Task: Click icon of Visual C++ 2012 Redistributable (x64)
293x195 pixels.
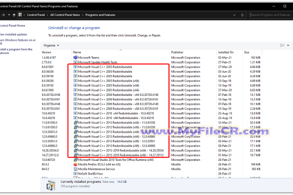Action: [x=75, y=123]
